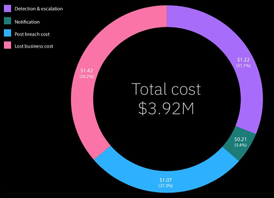274x198 pixels.
Task: Click the Total cost heading in the donut center
Action: (x=166, y=89)
